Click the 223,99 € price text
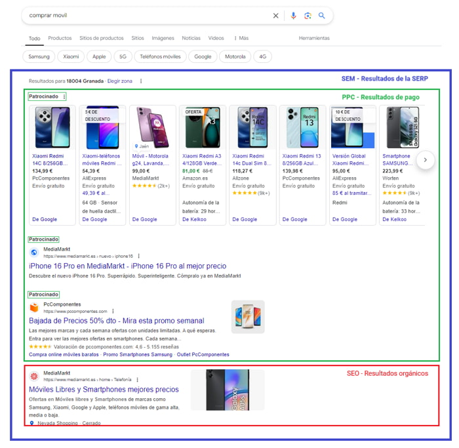This screenshot has width=459, height=448. (x=393, y=171)
